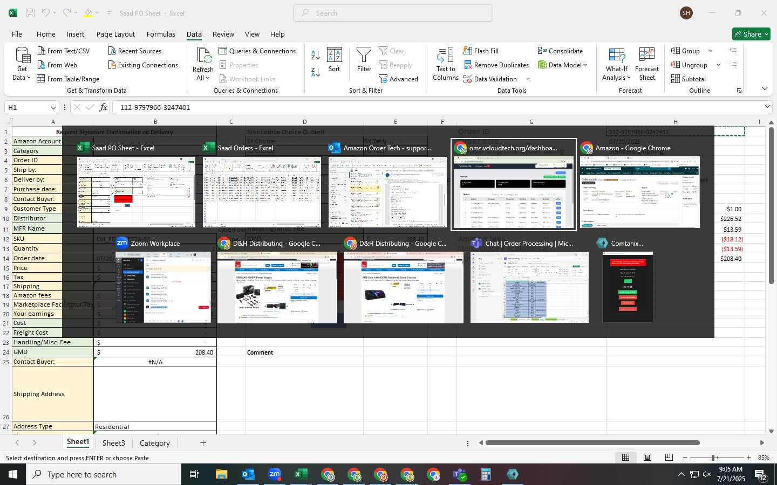
Task: Click the Get Data icon
Action: (22, 56)
